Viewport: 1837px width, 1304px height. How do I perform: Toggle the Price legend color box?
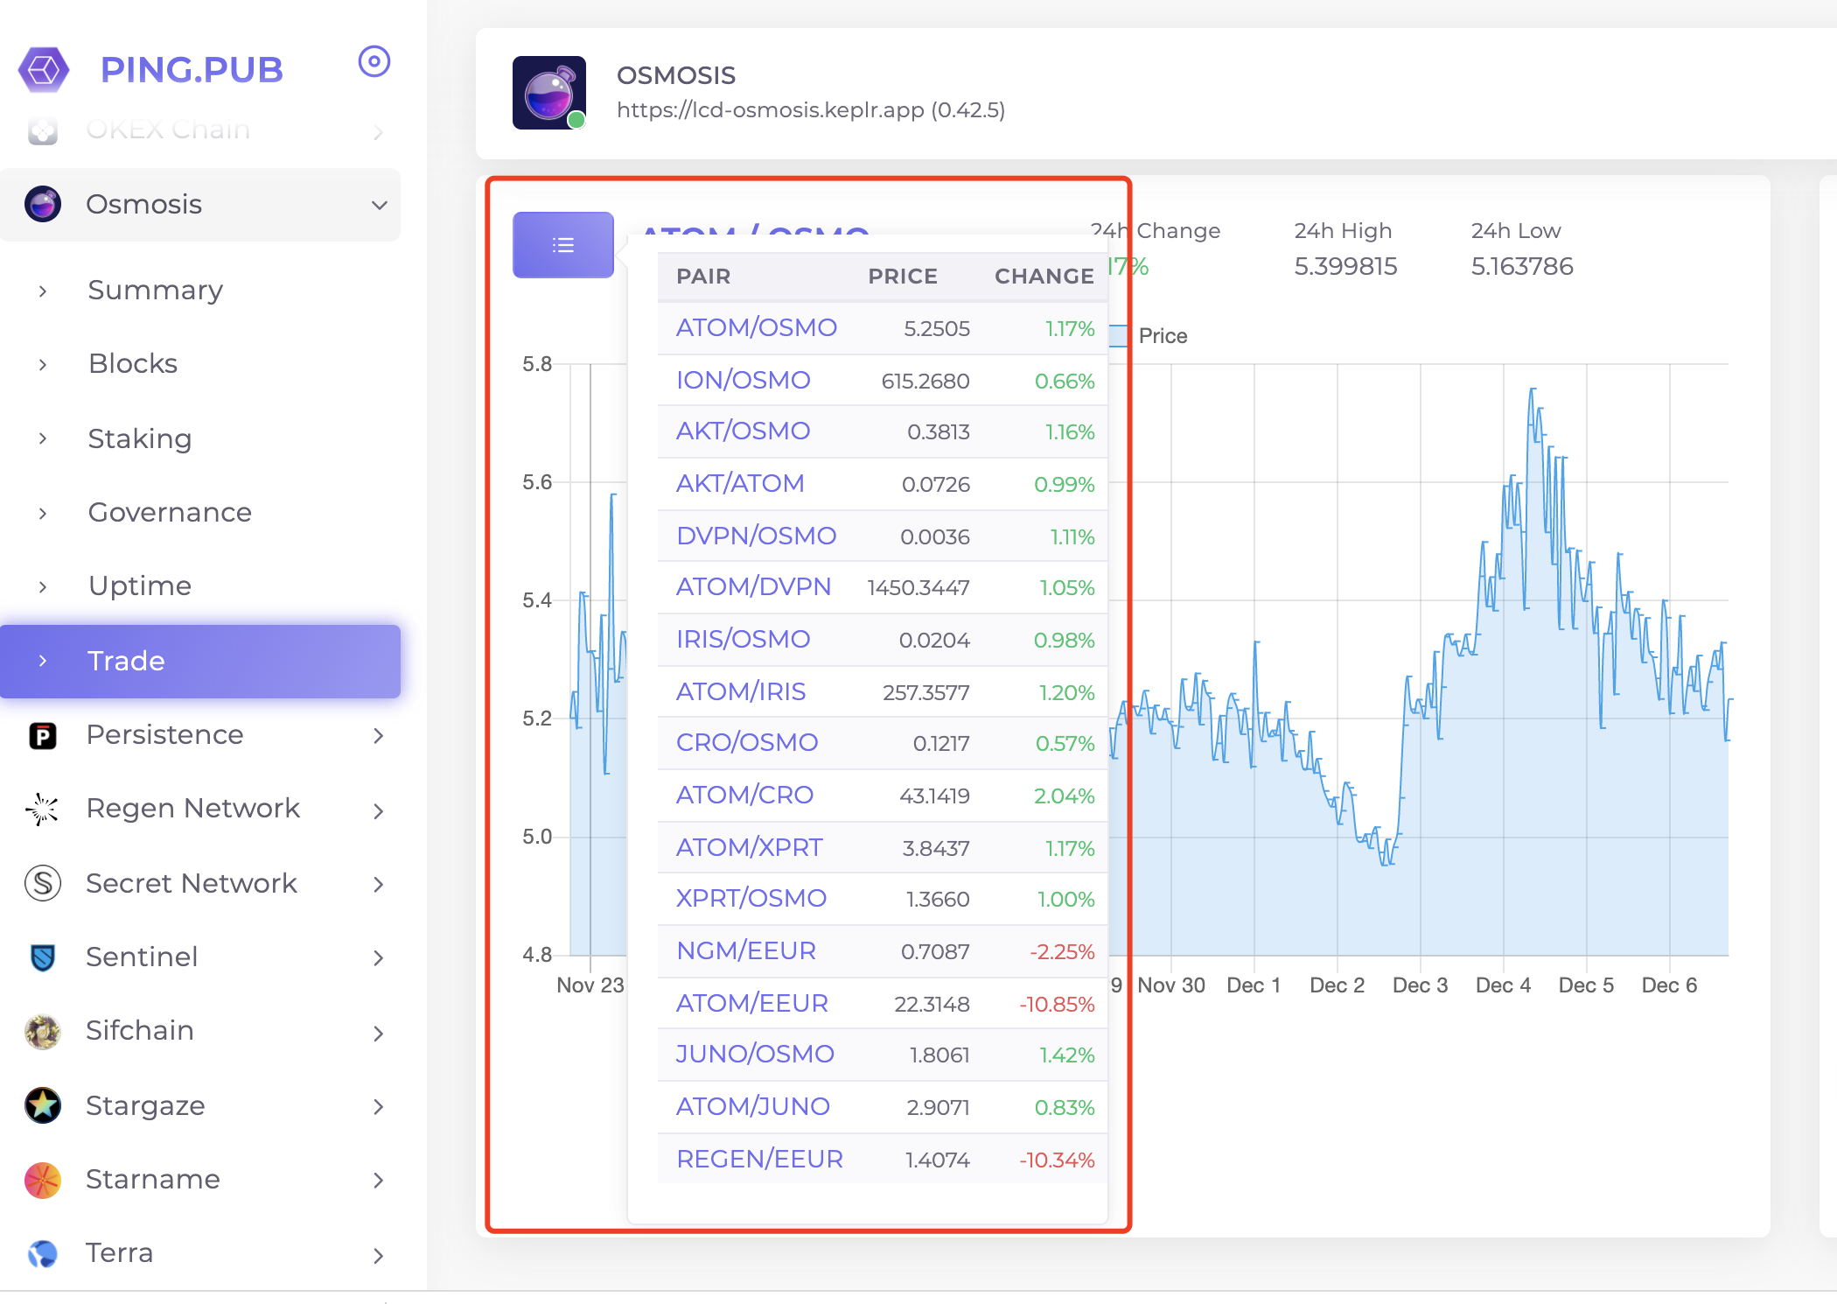click(x=1118, y=336)
